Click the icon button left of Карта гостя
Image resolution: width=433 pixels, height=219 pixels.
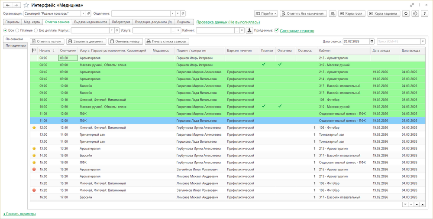coord(333,13)
